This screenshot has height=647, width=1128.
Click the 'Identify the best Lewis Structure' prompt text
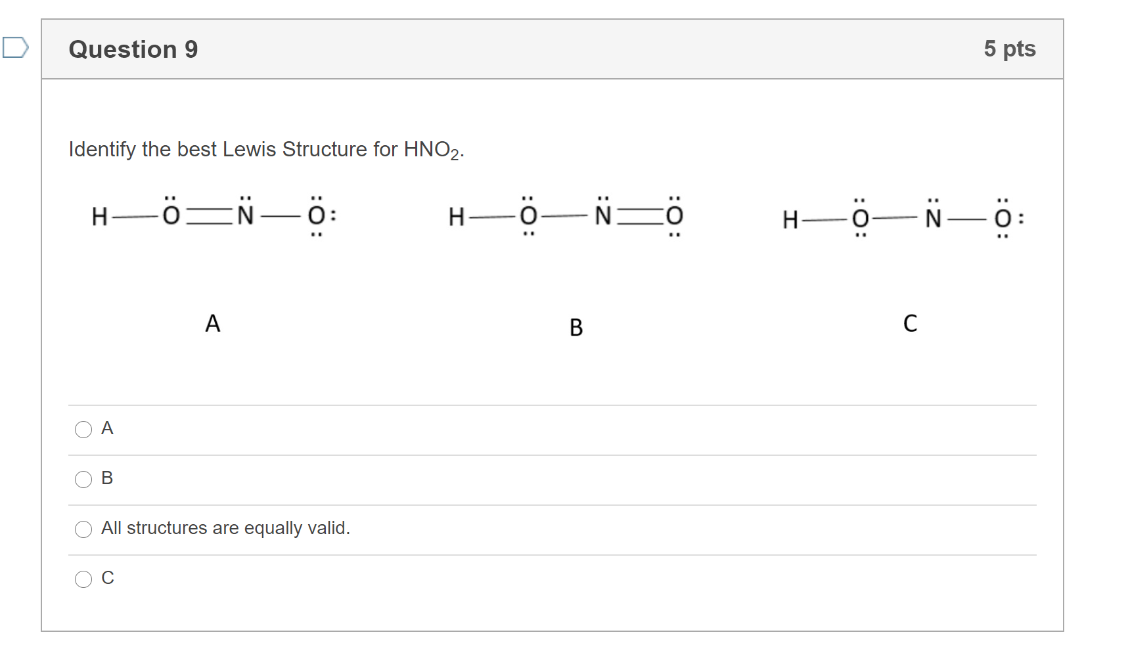coord(266,150)
